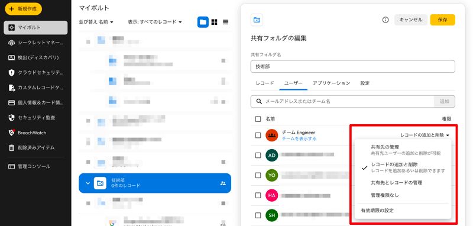Check the HA user checkbox
Screen dimensions: 473x226
258,195
